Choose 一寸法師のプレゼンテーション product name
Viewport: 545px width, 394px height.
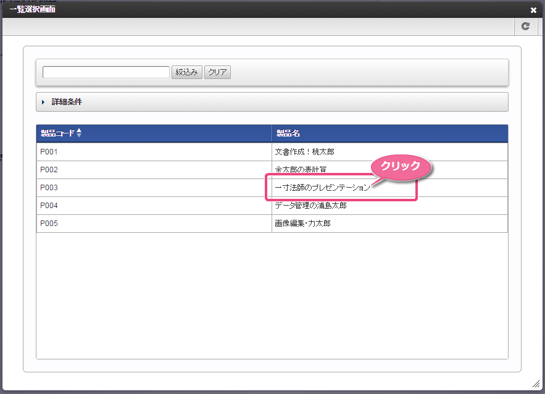click(x=322, y=188)
